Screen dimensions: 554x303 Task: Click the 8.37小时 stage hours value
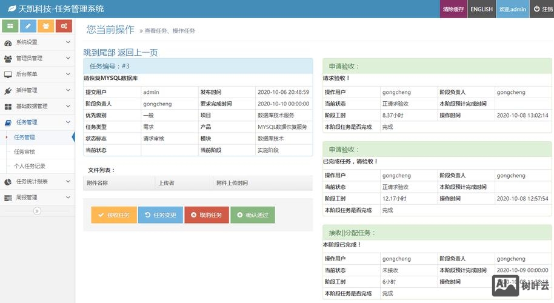393,116
